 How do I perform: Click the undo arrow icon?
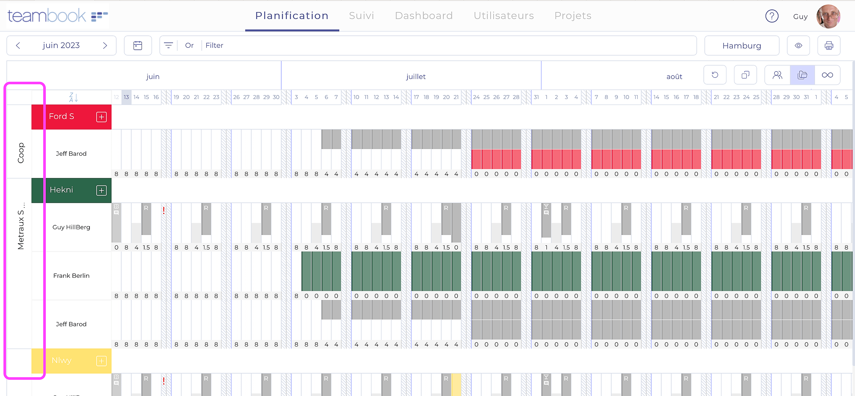coord(715,75)
